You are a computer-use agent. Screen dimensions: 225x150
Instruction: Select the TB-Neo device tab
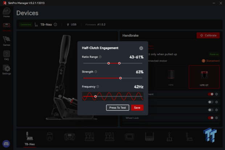(x=30, y=139)
